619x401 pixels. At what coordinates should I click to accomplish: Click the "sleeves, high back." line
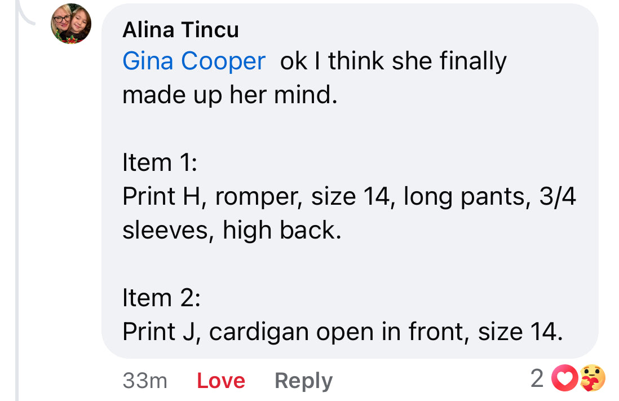pos(232,231)
